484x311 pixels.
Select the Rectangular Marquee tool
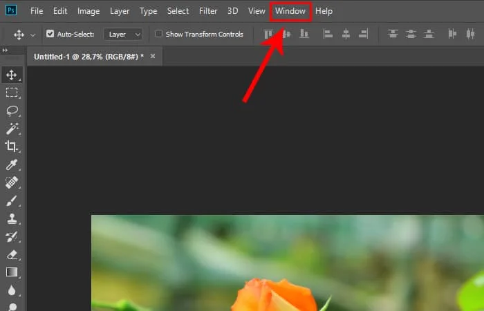point(12,92)
